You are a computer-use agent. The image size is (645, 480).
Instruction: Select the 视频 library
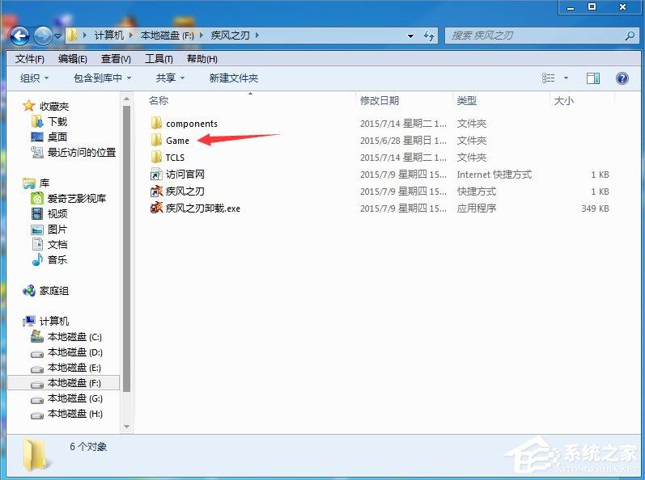point(57,214)
